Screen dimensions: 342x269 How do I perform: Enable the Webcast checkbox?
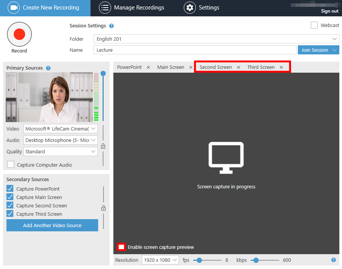pos(314,25)
